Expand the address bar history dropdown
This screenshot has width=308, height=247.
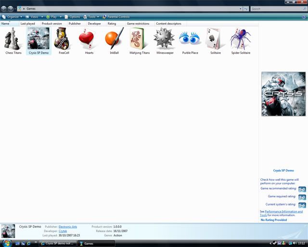241,9
